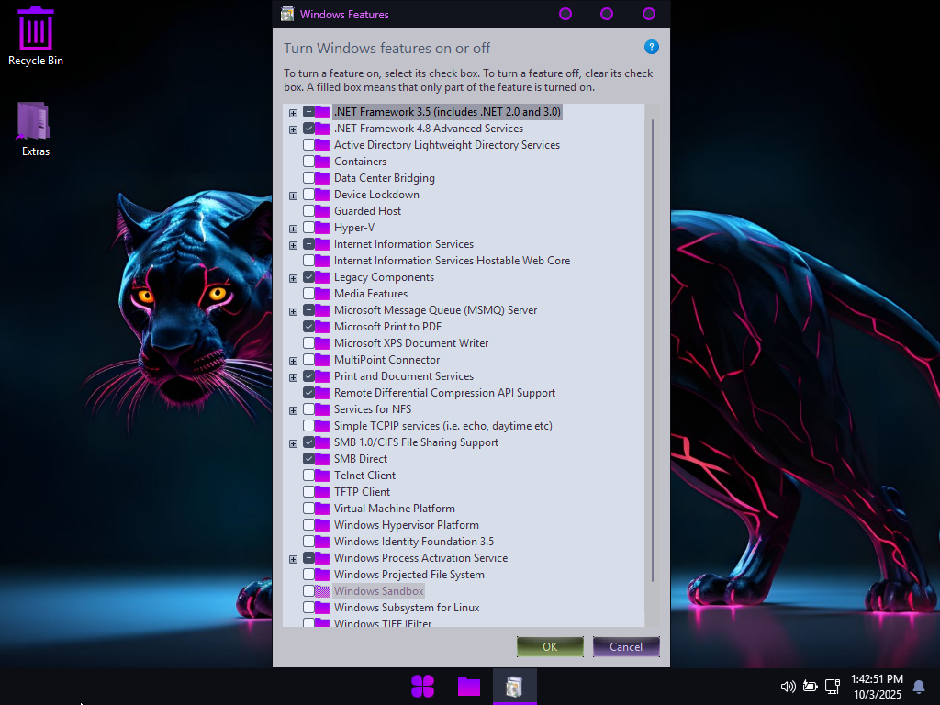940x705 pixels.
Task: Open the notifications bell icon
Action: 918,686
